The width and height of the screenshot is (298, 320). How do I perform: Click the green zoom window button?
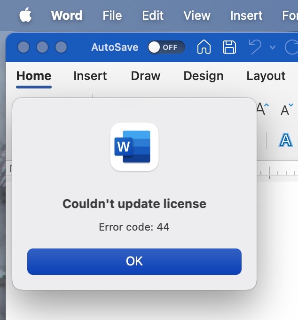[61, 47]
